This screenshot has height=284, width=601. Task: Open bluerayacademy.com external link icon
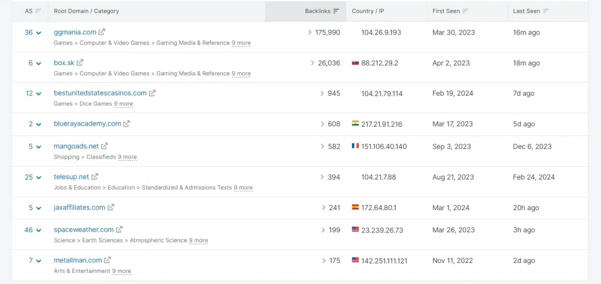[x=127, y=124]
